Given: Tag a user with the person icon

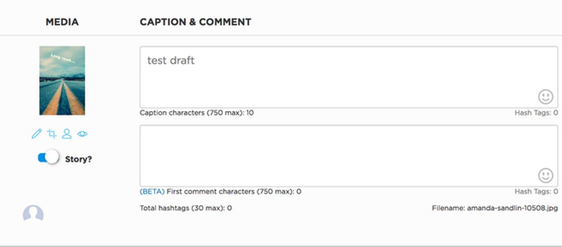Looking at the screenshot, I should [x=67, y=134].
